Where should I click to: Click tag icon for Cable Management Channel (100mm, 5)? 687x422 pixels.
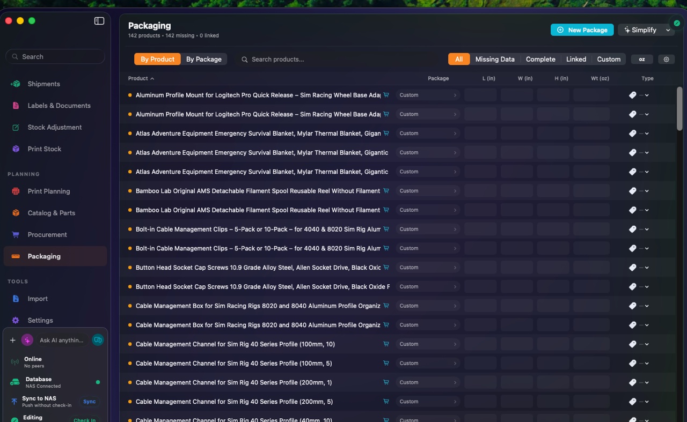pyautogui.click(x=633, y=363)
